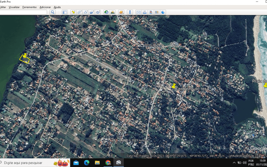This screenshot has height=167, width=267.
Task: Add a new placemark pin
Action: tap(73, 12)
